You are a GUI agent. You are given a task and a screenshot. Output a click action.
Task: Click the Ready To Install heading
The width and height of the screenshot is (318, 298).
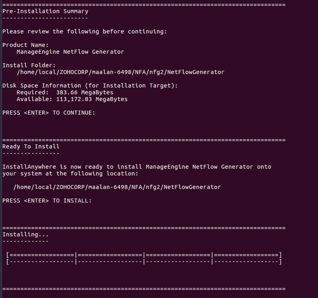[31, 146]
